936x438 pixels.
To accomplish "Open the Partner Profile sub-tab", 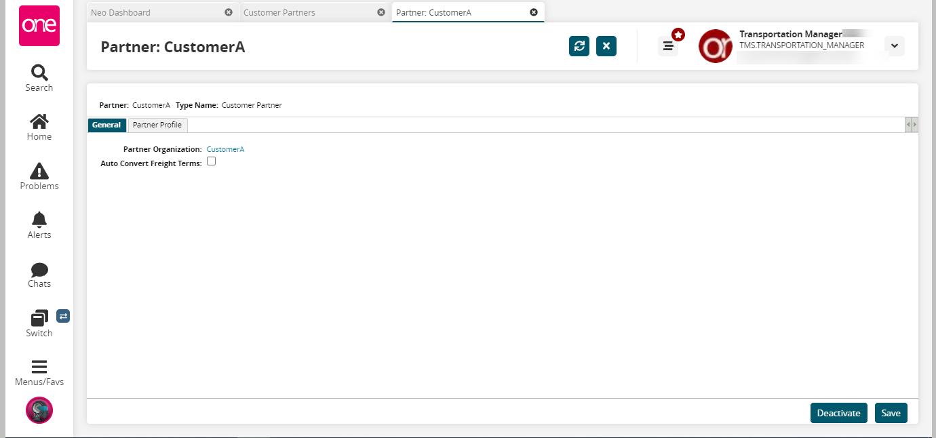I will click(x=157, y=125).
